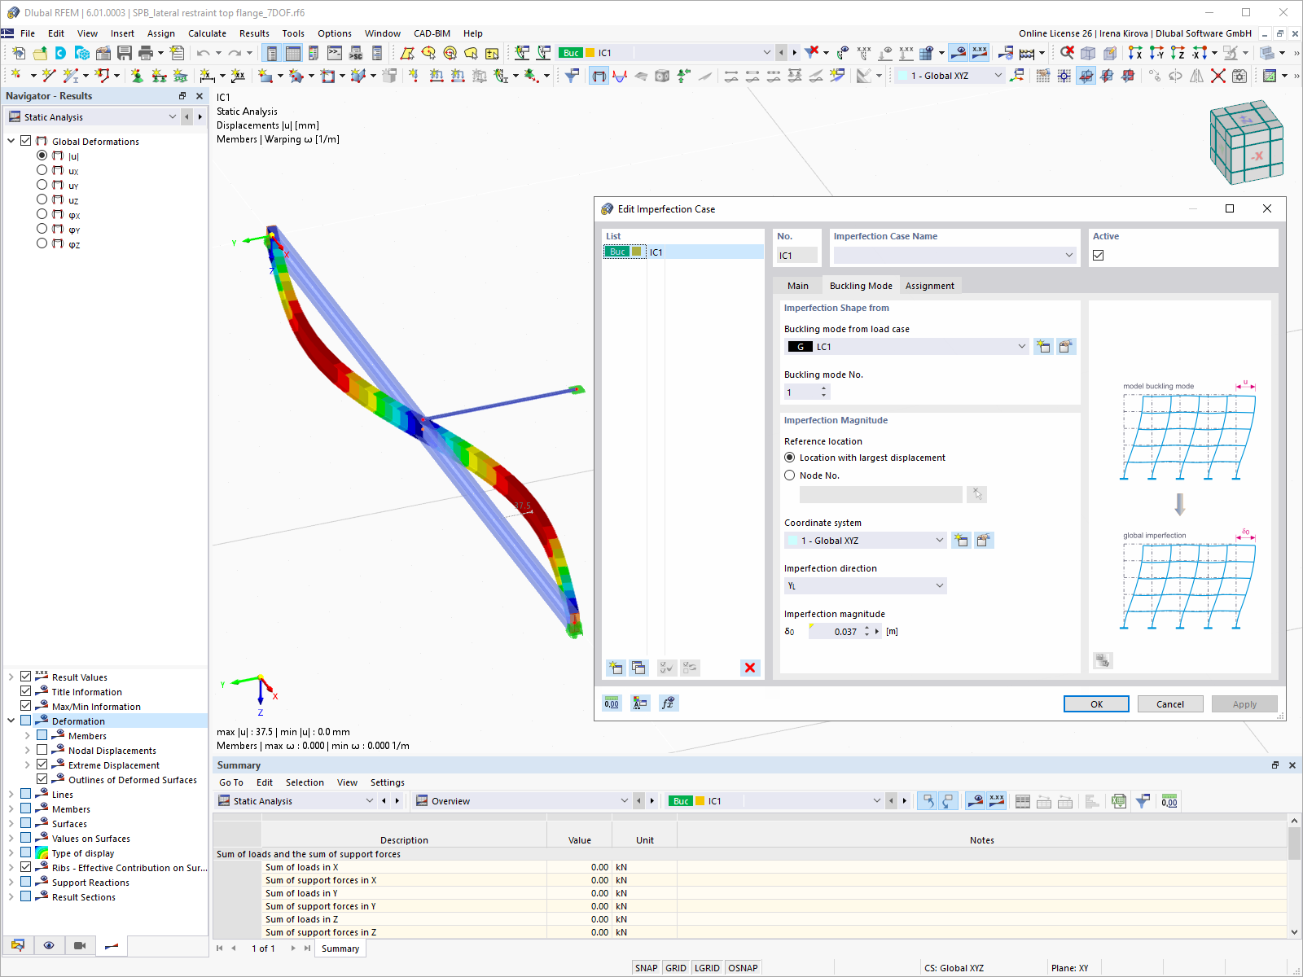Click Cancel button in dialog
1303x977 pixels.
tap(1170, 704)
